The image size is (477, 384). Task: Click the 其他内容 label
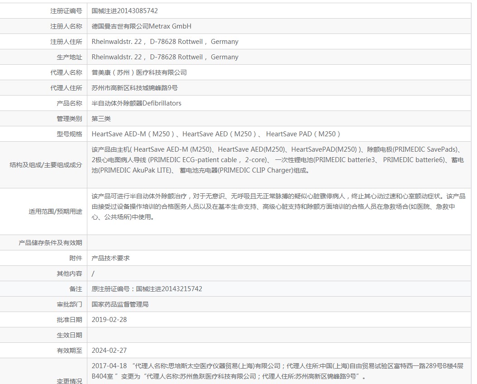(69, 274)
